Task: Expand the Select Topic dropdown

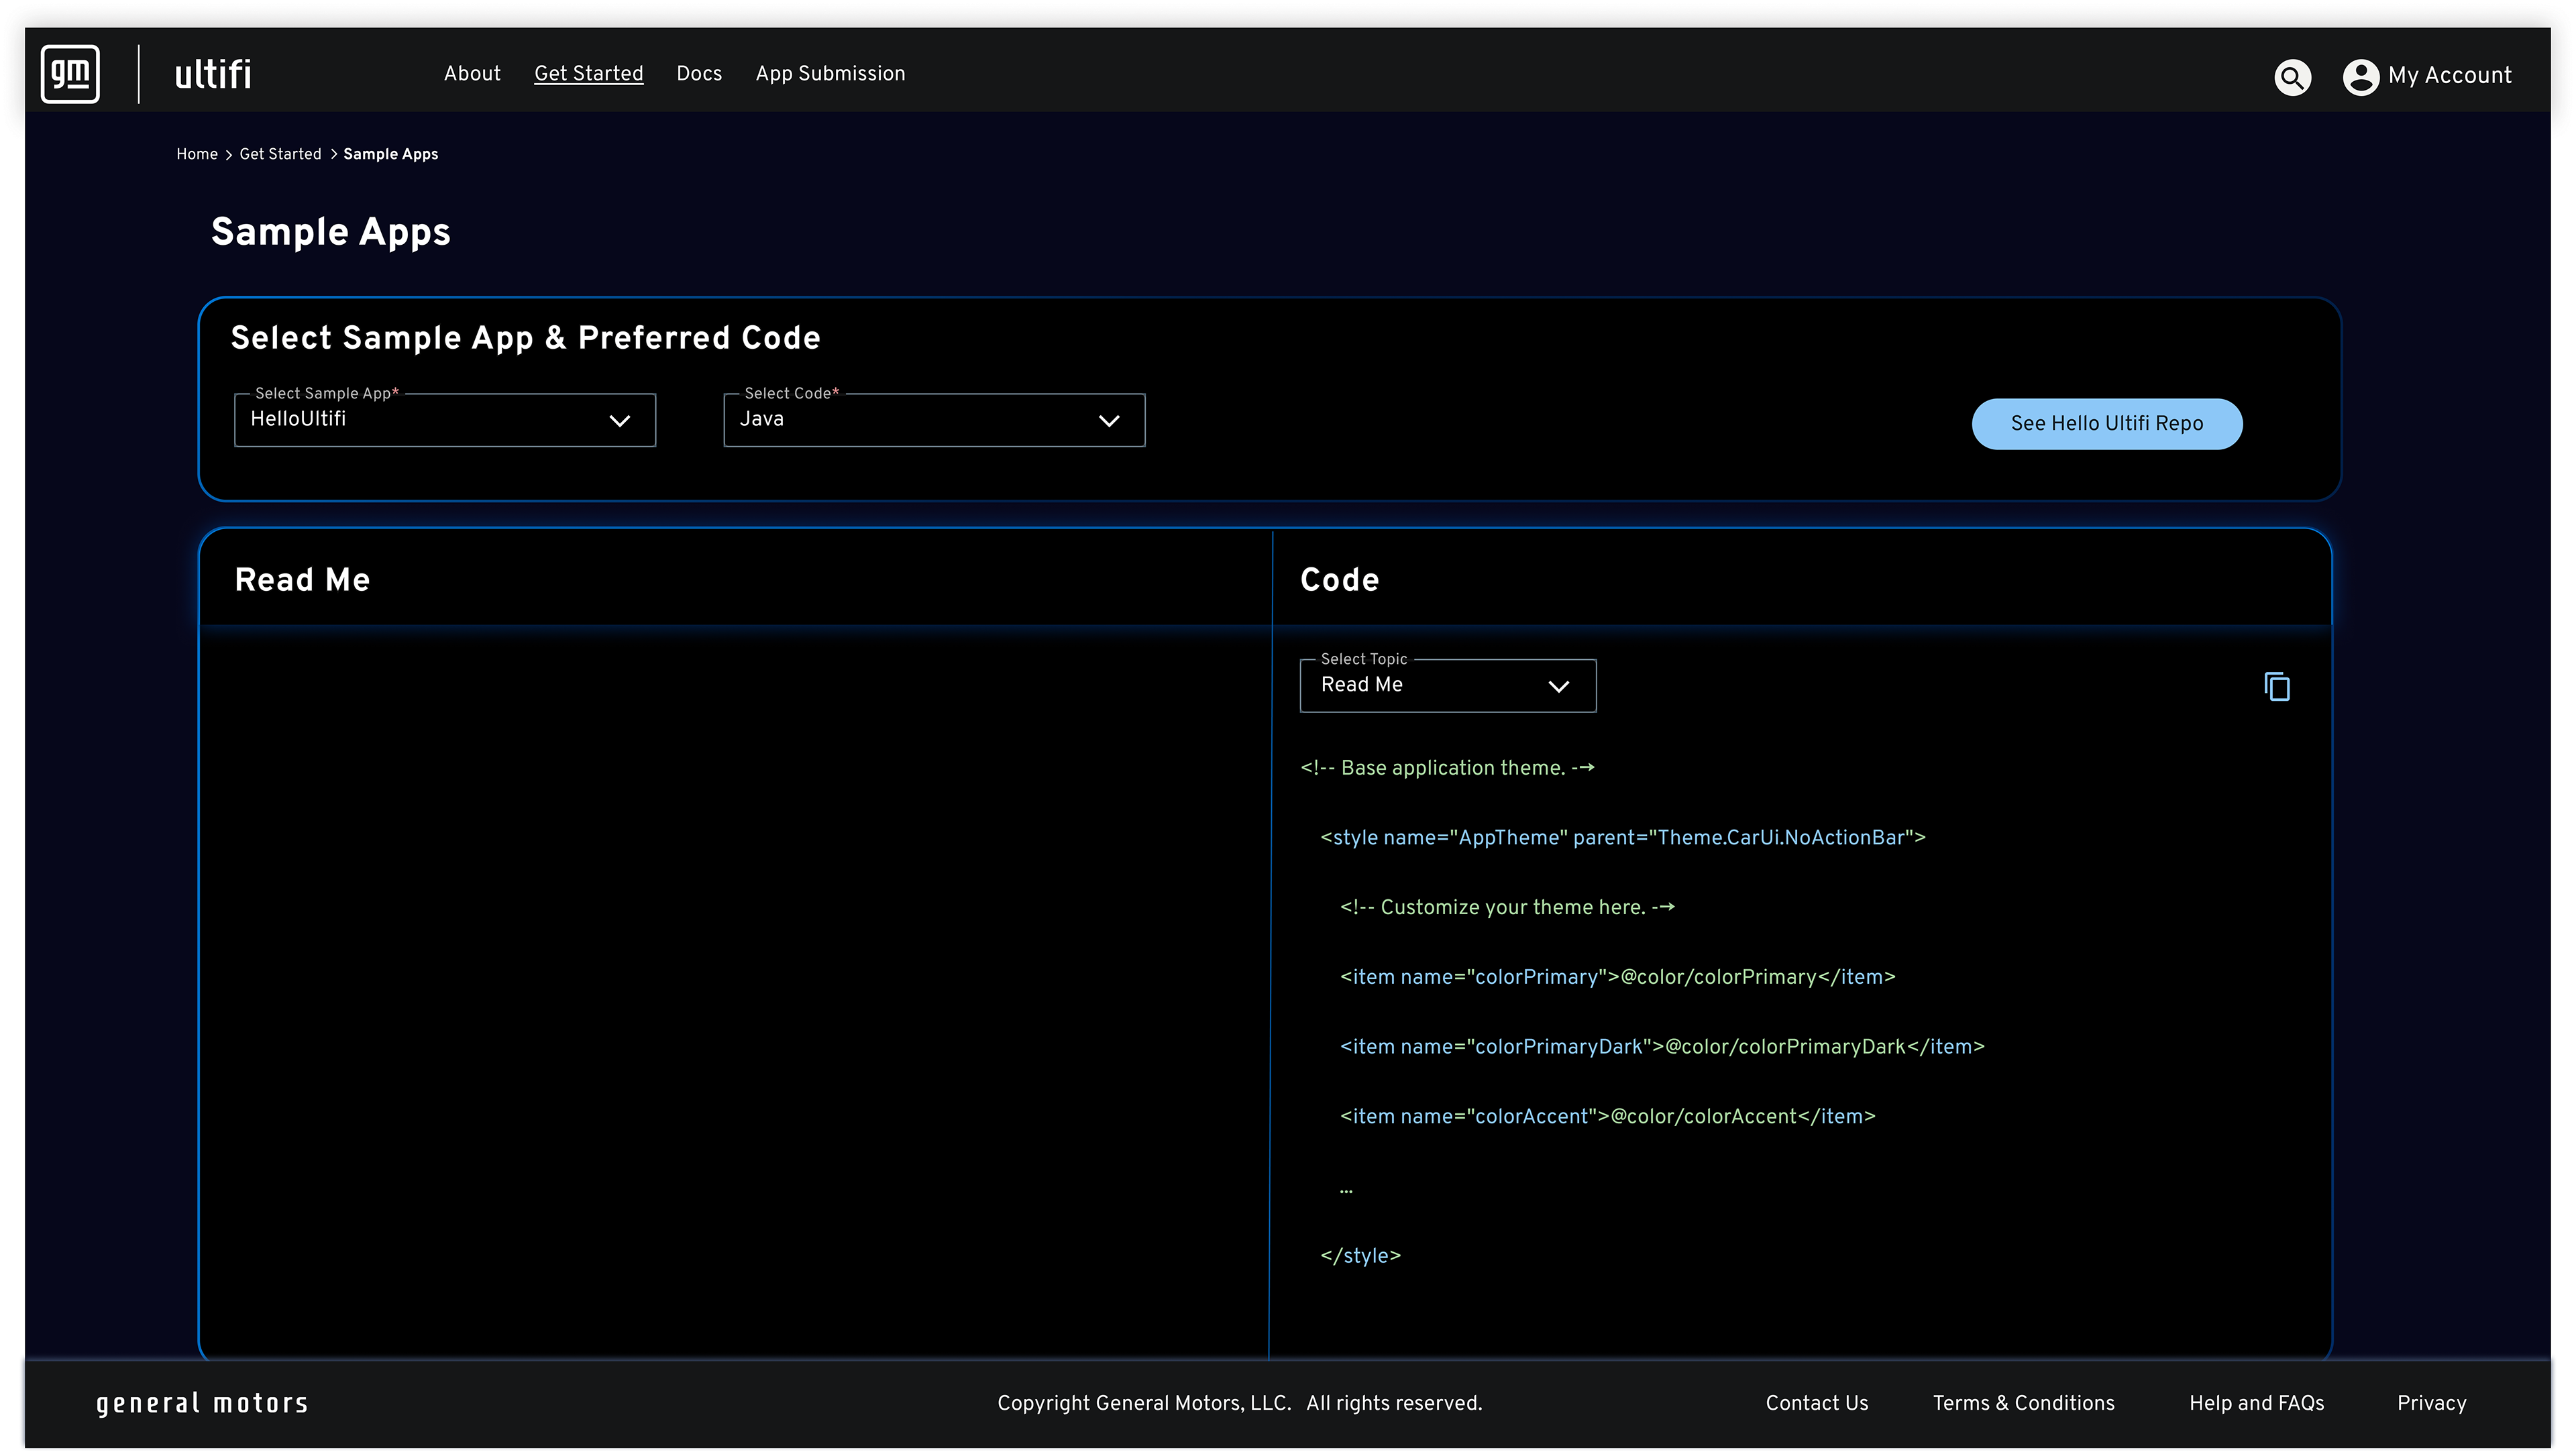Action: coord(1448,686)
